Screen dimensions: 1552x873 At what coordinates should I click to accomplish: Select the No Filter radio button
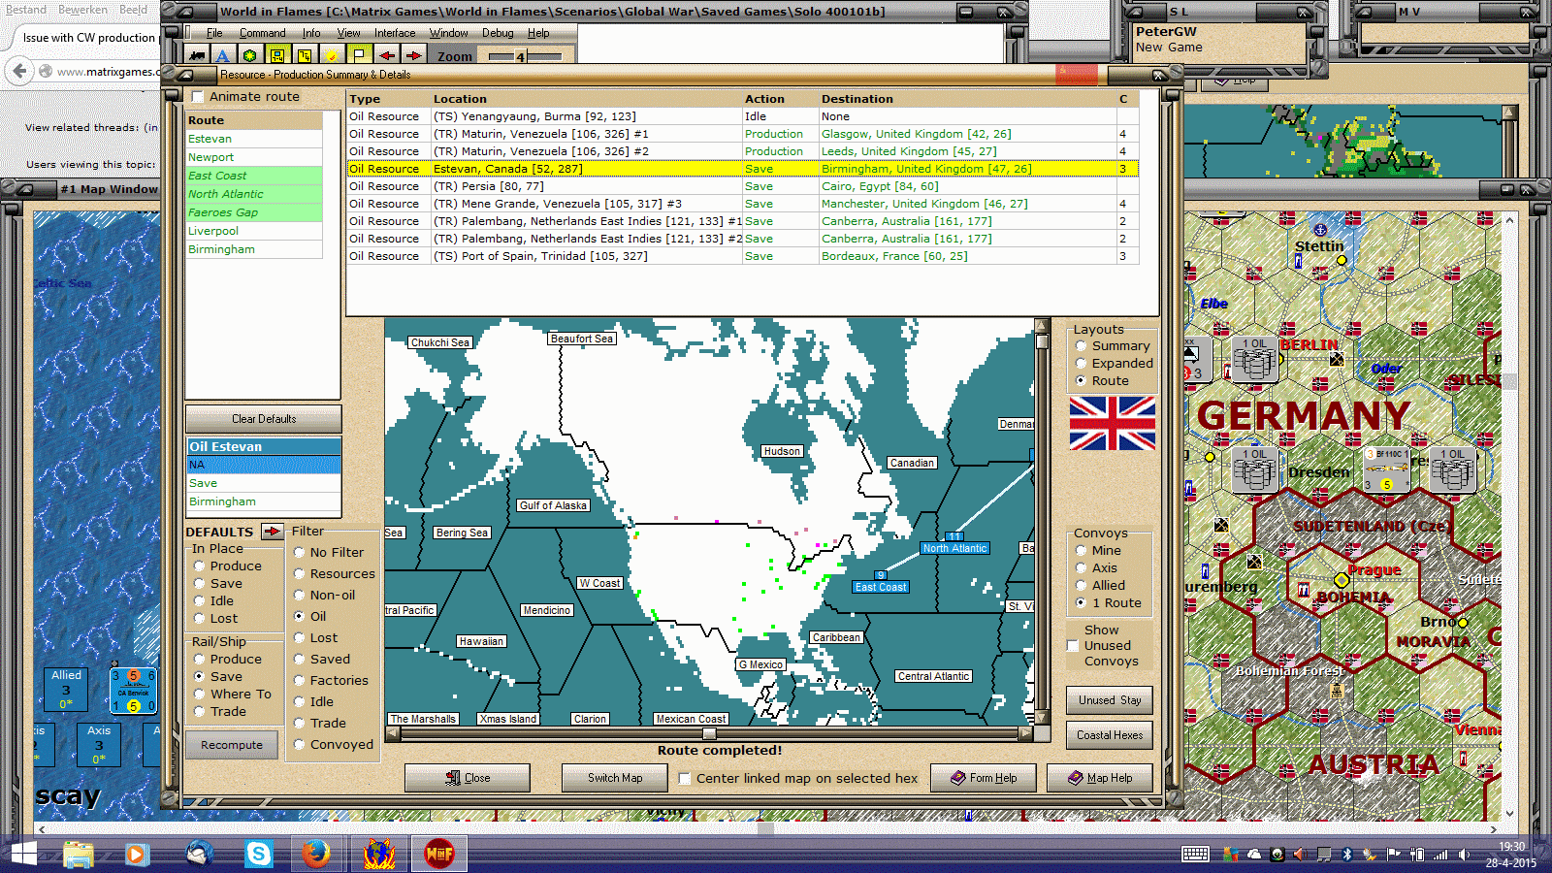coord(300,553)
